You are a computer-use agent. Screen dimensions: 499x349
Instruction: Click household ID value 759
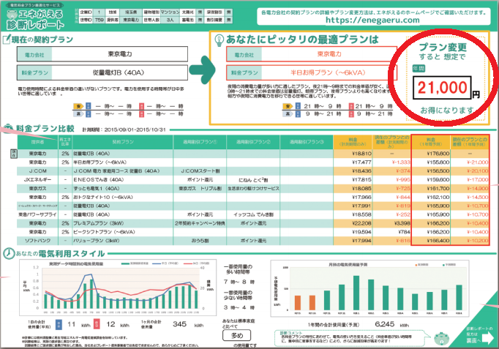[x=100, y=20]
